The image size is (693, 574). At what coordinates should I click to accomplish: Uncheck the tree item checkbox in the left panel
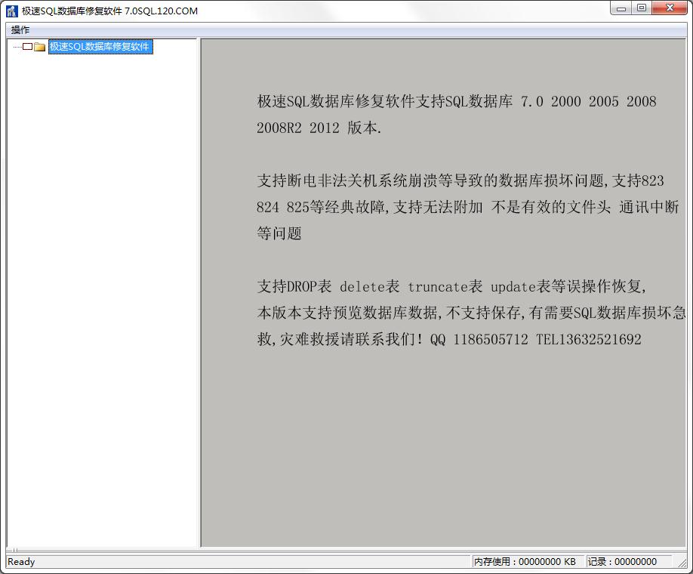pyautogui.click(x=26, y=46)
